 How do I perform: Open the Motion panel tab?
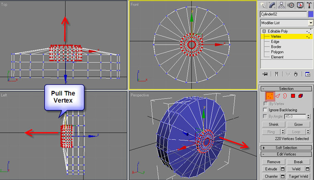point(290,5)
